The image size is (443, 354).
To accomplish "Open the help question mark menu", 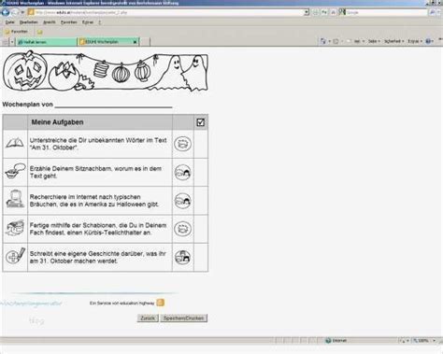I will click(x=100, y=22).
